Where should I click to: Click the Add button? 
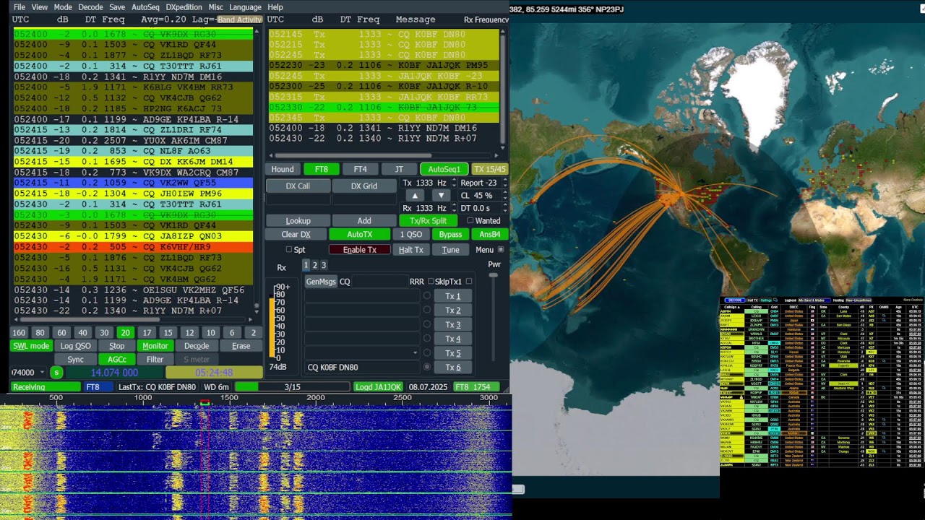coord(364,221)
